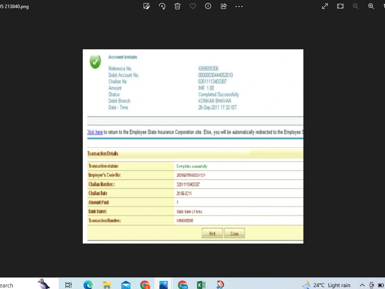This screenshot has height=289, width=385.
Task: Zoom out using the minus magnifier icon
Action: pyautogui.click(x=355, y=6)
